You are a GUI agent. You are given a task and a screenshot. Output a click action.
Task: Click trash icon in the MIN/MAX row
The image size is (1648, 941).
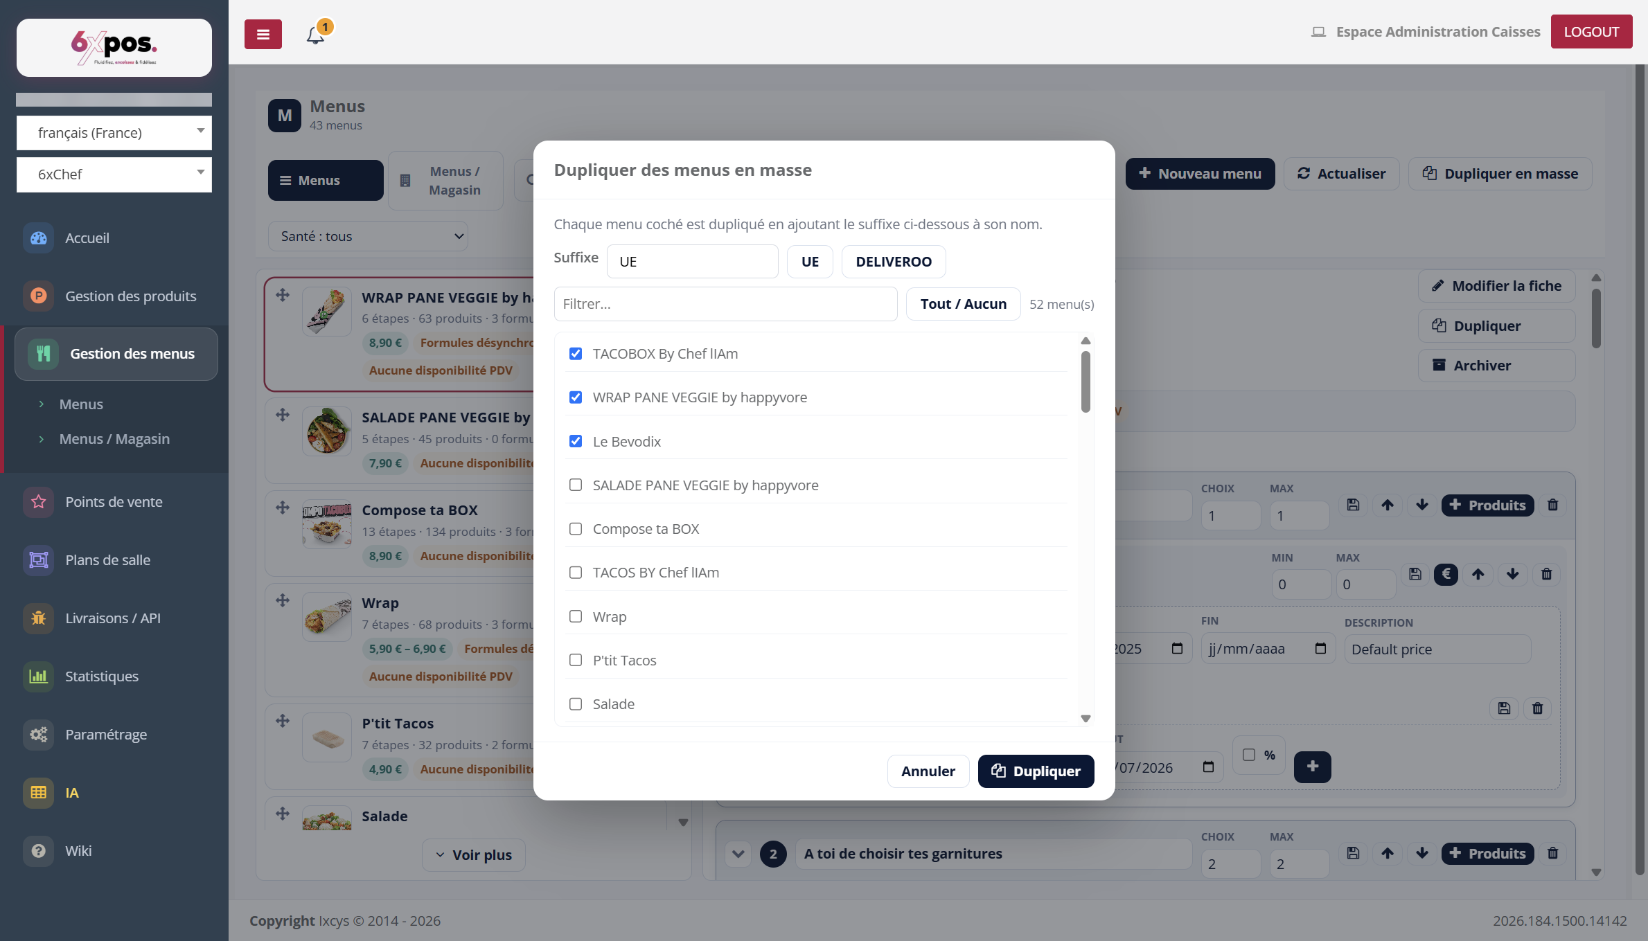click(1546, 574)
